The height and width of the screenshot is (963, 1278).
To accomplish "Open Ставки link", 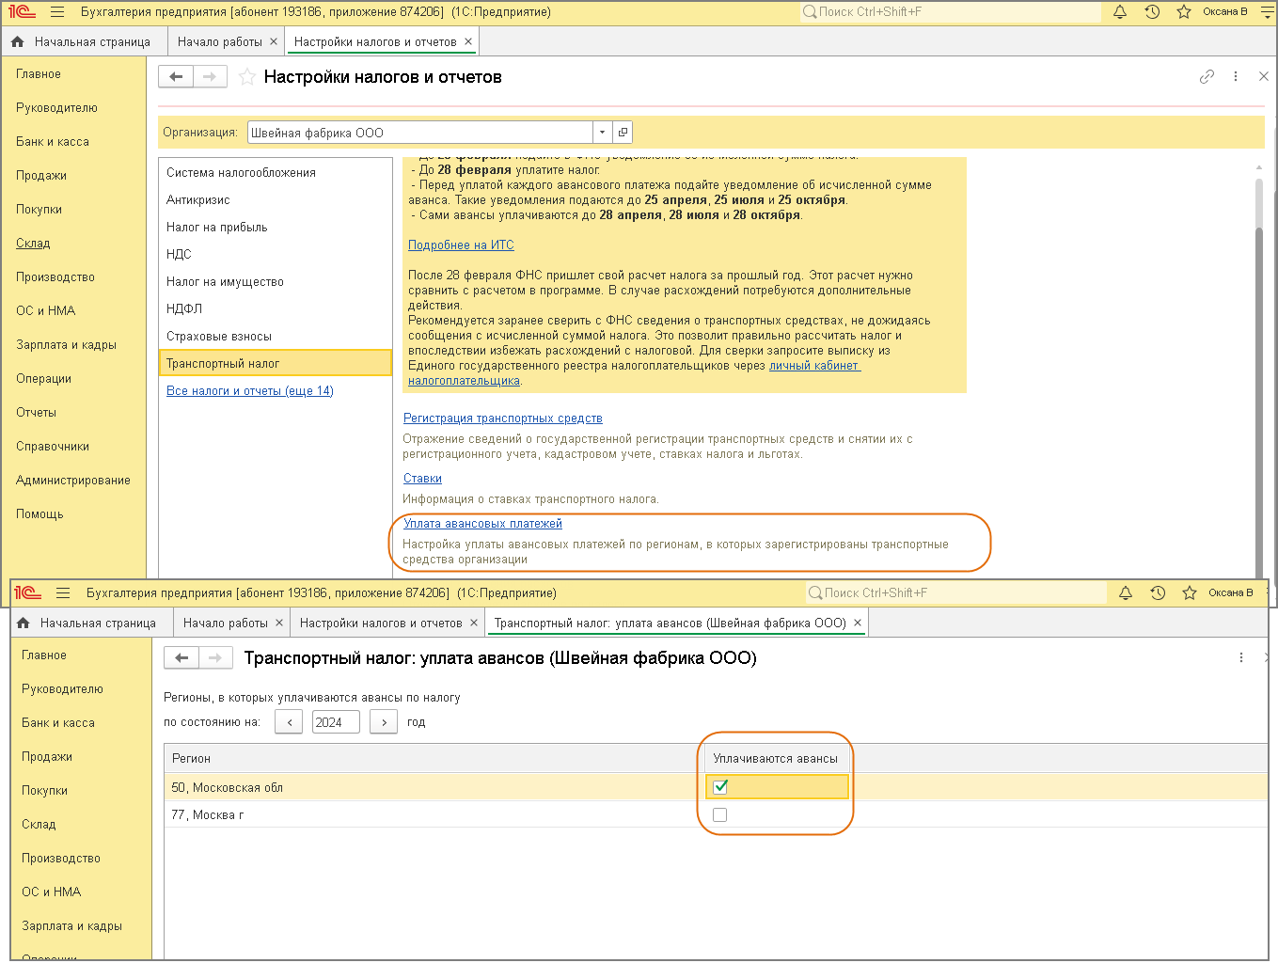I will 422,479.
